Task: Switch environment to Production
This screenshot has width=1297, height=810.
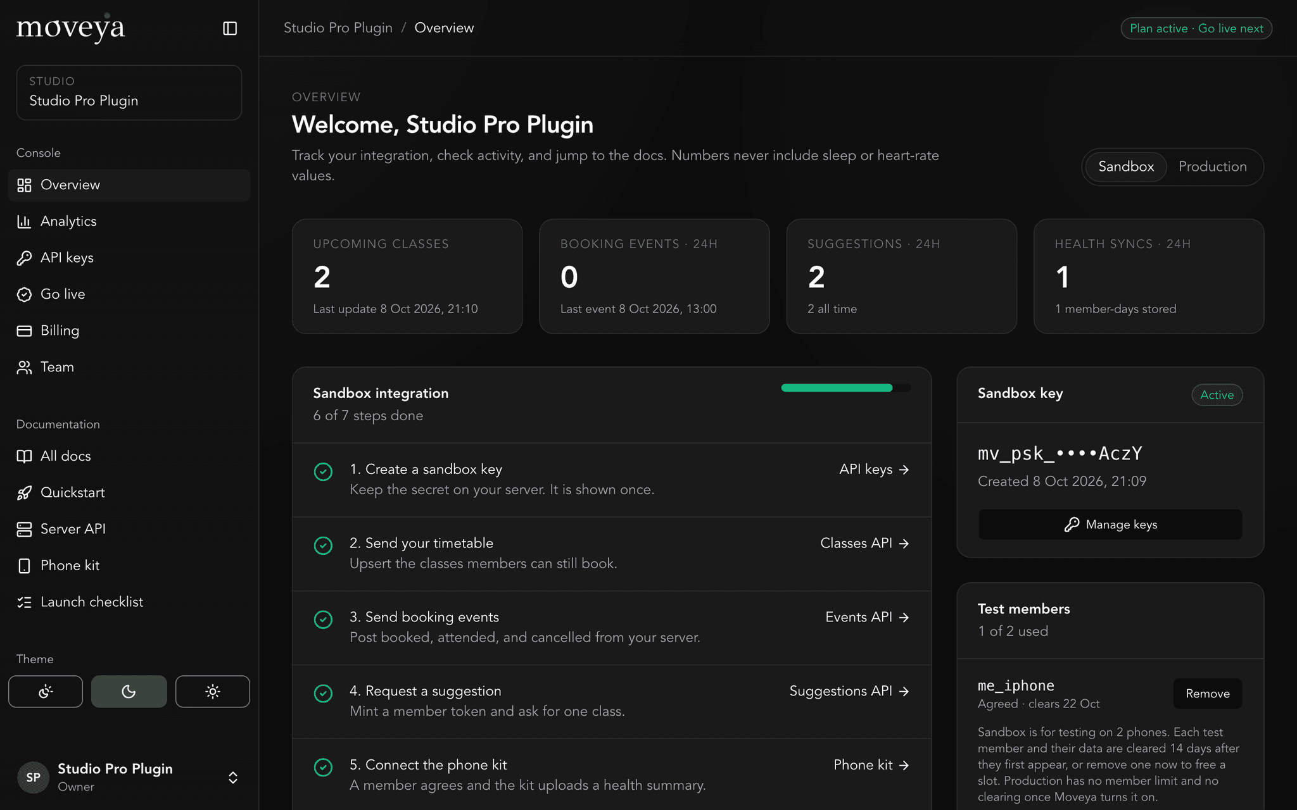Action: tap(1212, 166)
